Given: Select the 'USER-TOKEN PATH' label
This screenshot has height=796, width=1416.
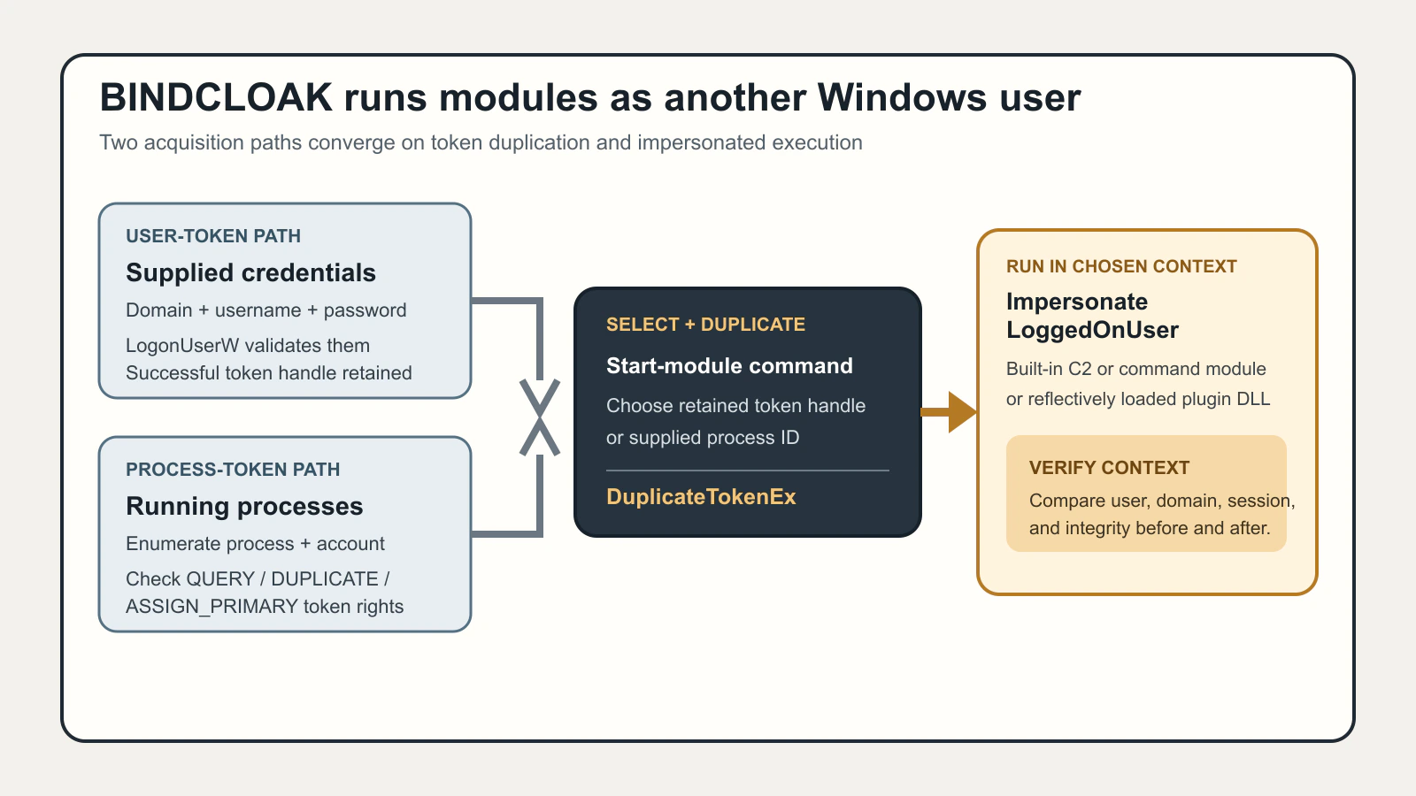Looking at the screenshot, I should [x=213, y=236].
